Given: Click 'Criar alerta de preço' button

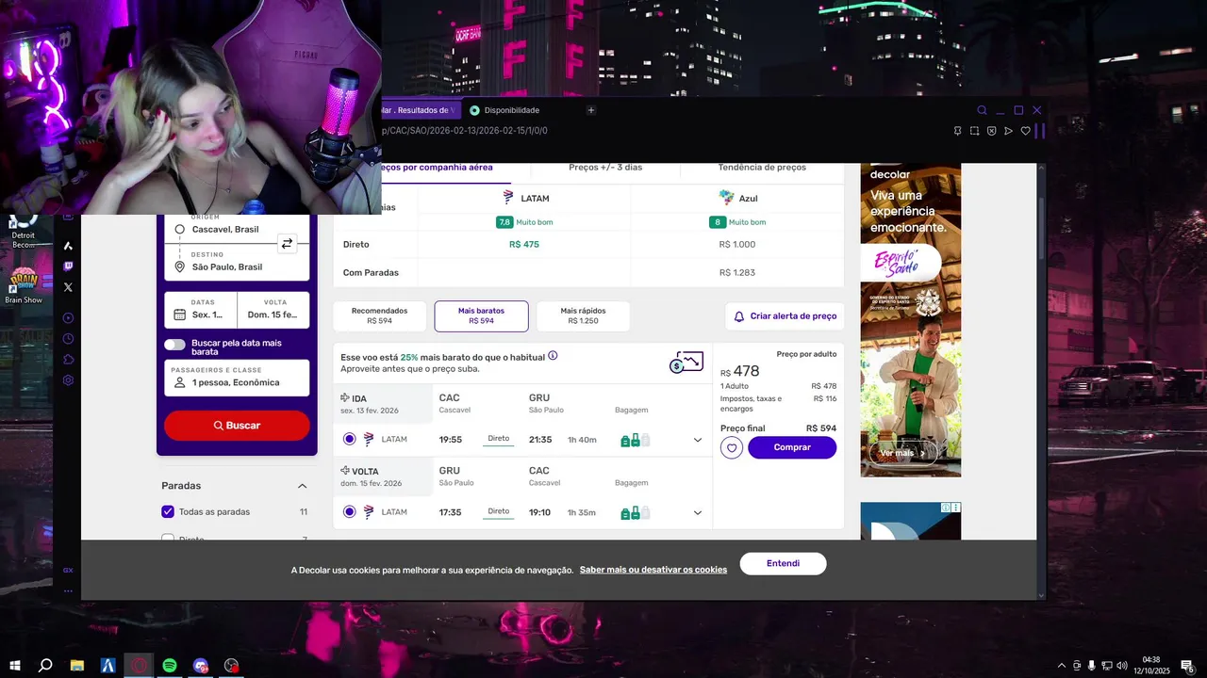Looking at the screenshot, I should [x=785, y=316].
